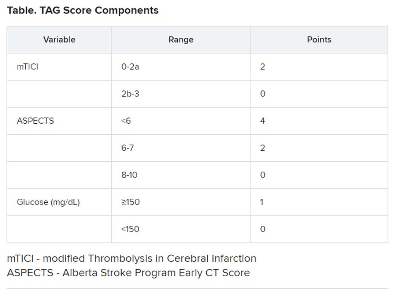403x296 pixels.
Task: Click the points value for the 2b-3 row
Action: 263,94
